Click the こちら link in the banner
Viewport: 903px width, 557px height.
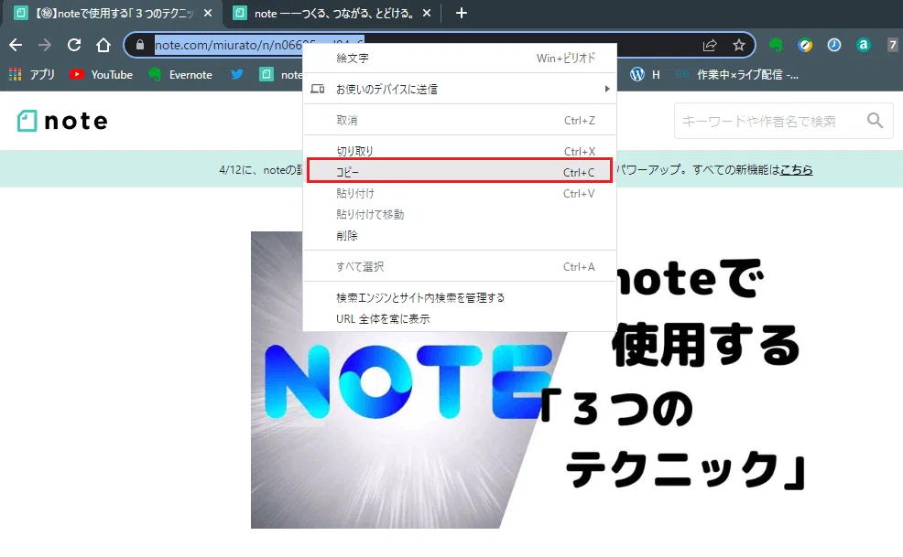pyautogui.click(x=796, y=170)
